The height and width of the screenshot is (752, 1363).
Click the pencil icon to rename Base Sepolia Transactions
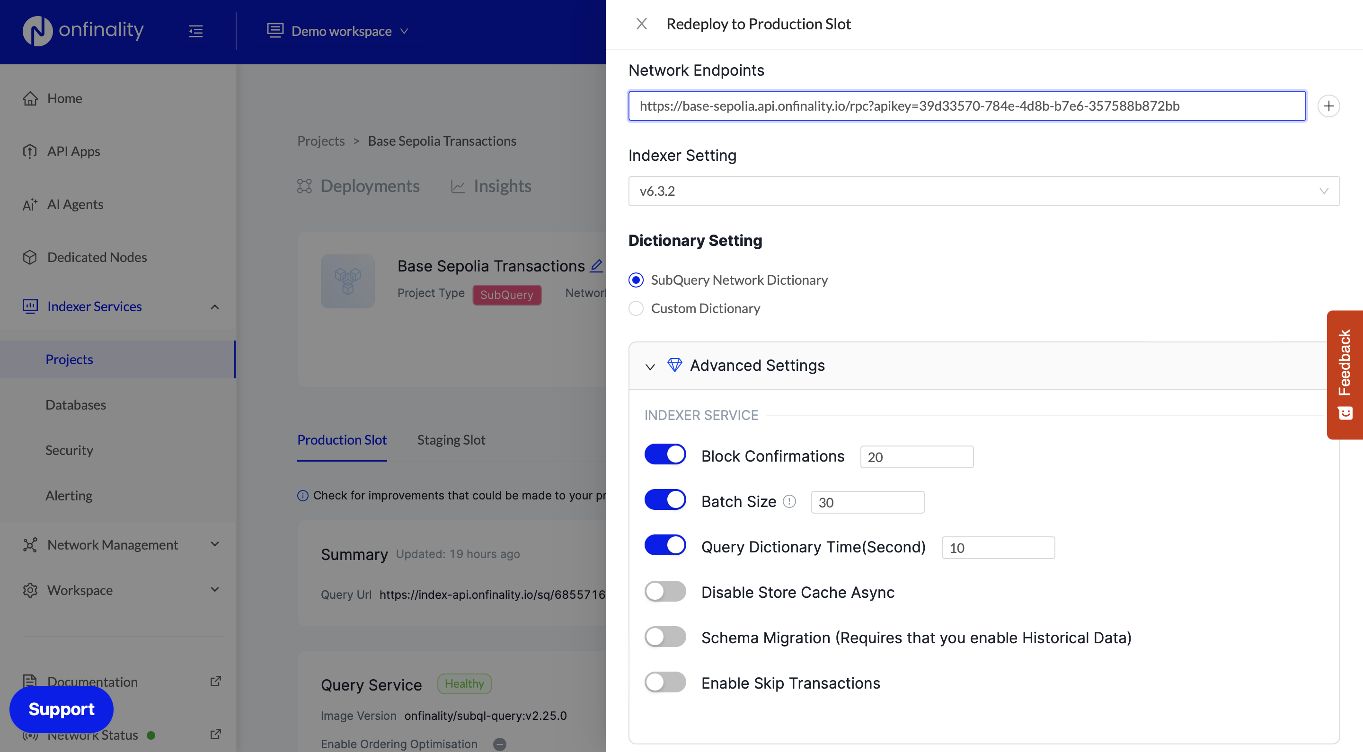(x=597, y=266)
